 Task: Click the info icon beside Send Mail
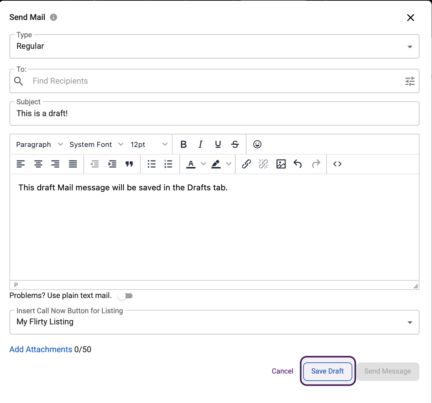click(x=53, y=17)
